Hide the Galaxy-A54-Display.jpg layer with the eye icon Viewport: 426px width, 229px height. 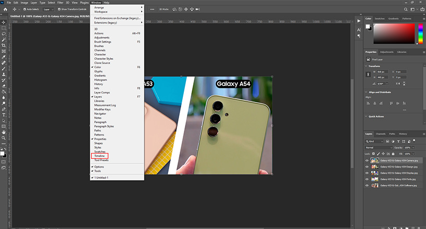(x=367, y=173)
